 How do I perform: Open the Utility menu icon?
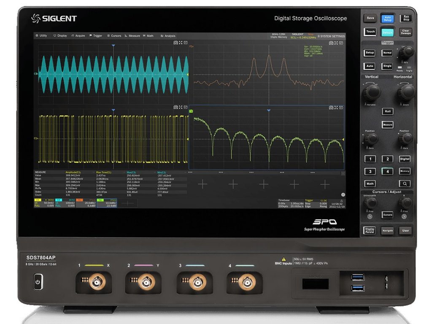(x=37, y=36)
